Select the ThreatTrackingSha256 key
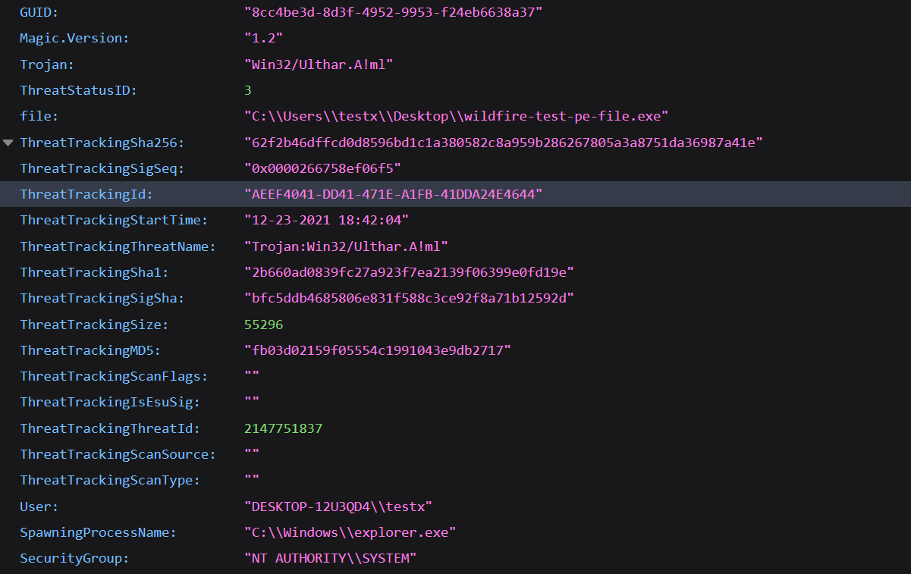This screenshot has height=574, width=911. point(102,143)
